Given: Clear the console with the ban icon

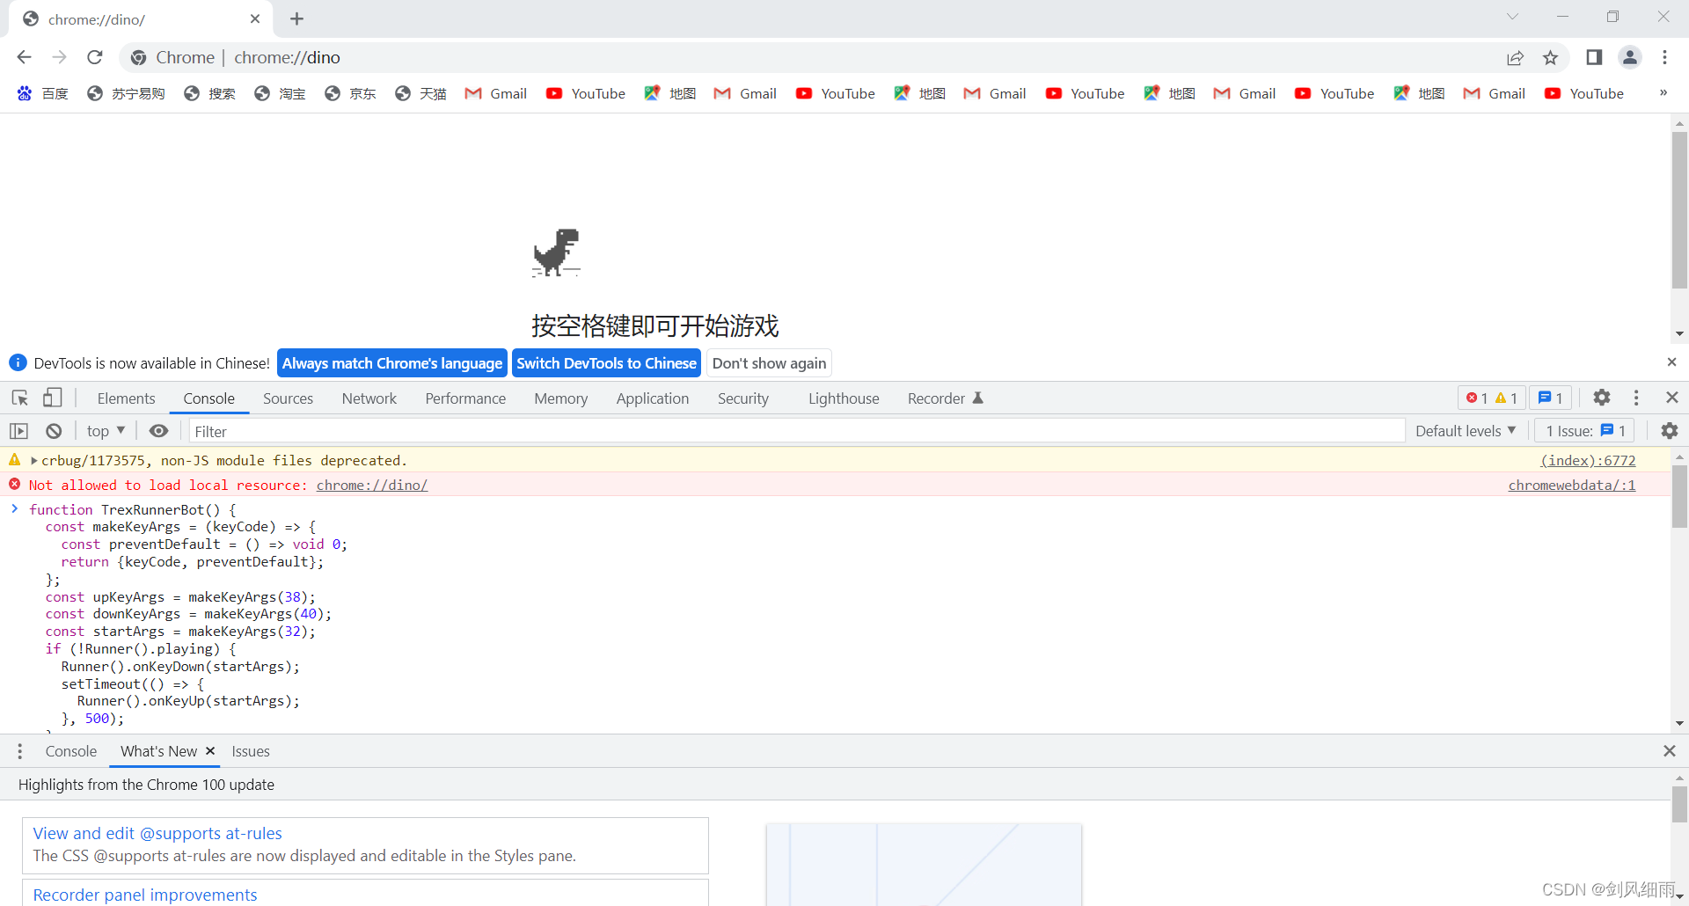Looking at the screenshot, I should 54,431.
